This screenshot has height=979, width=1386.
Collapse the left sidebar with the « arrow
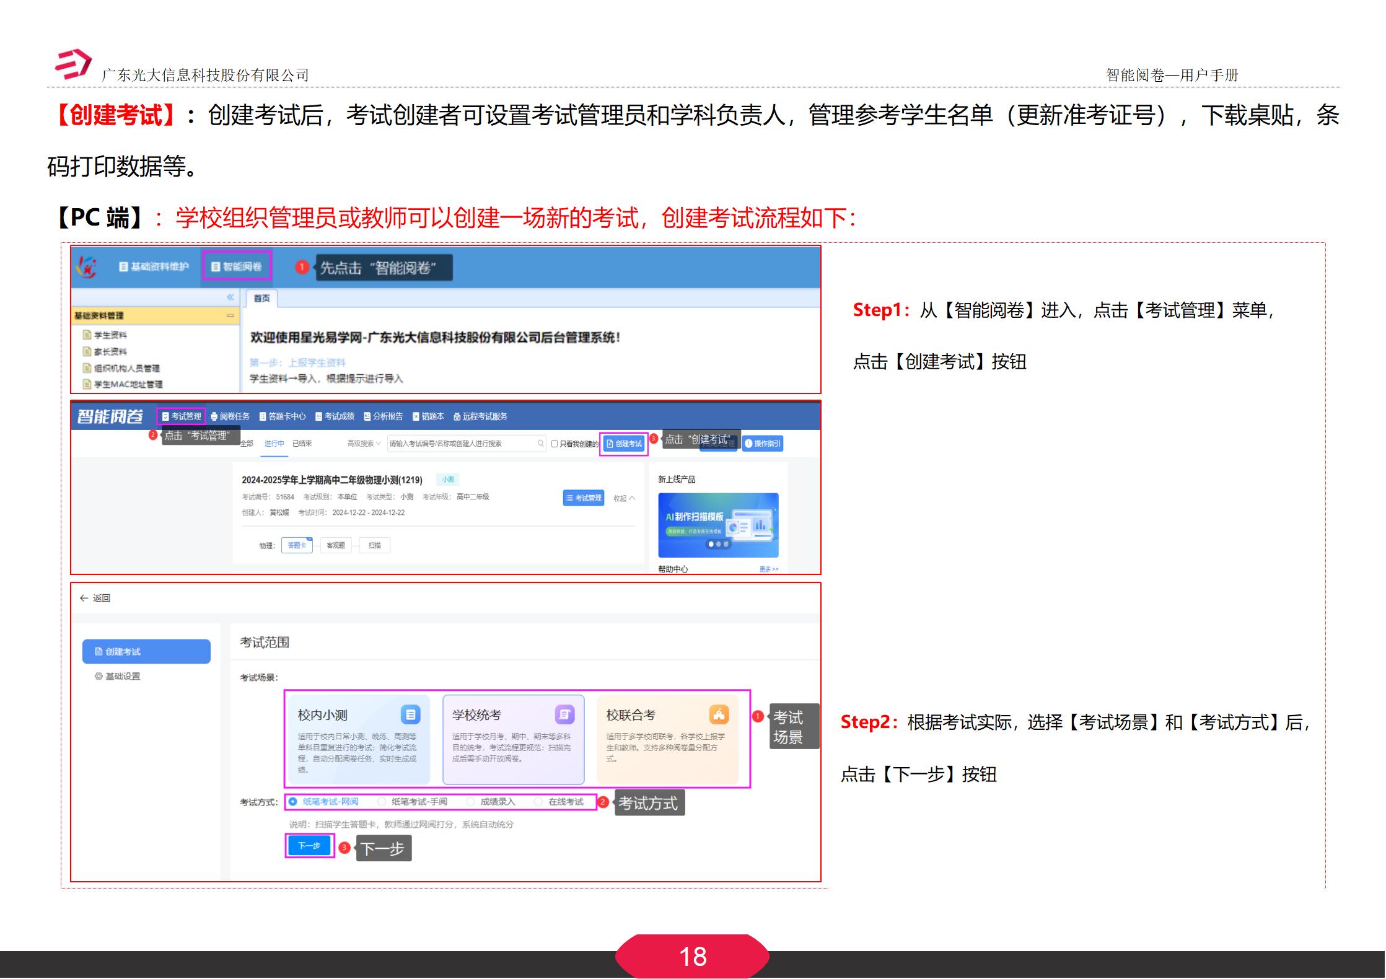(x=231, y=297)
